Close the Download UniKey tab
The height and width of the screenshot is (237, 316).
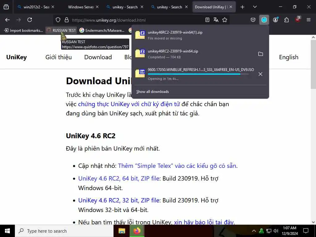tap(231, 7)
